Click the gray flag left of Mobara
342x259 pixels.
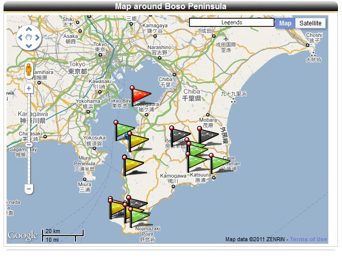(x=179, y=135)
